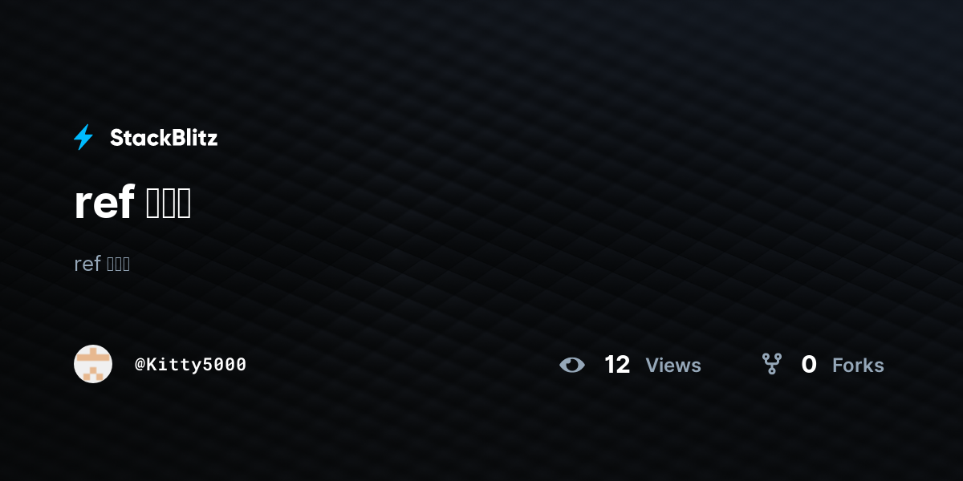Viewport: 963px width, 481px height.
Task: Click the StackBlitz wordmark text
Action: click(164, 138)
